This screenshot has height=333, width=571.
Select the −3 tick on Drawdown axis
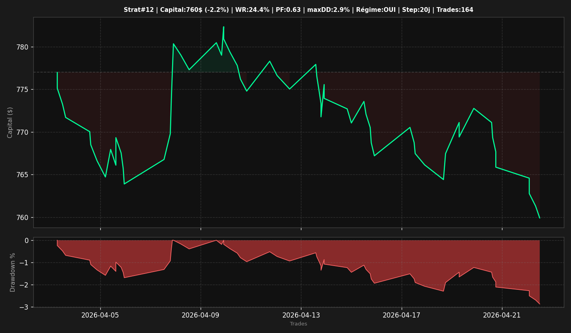24,307
